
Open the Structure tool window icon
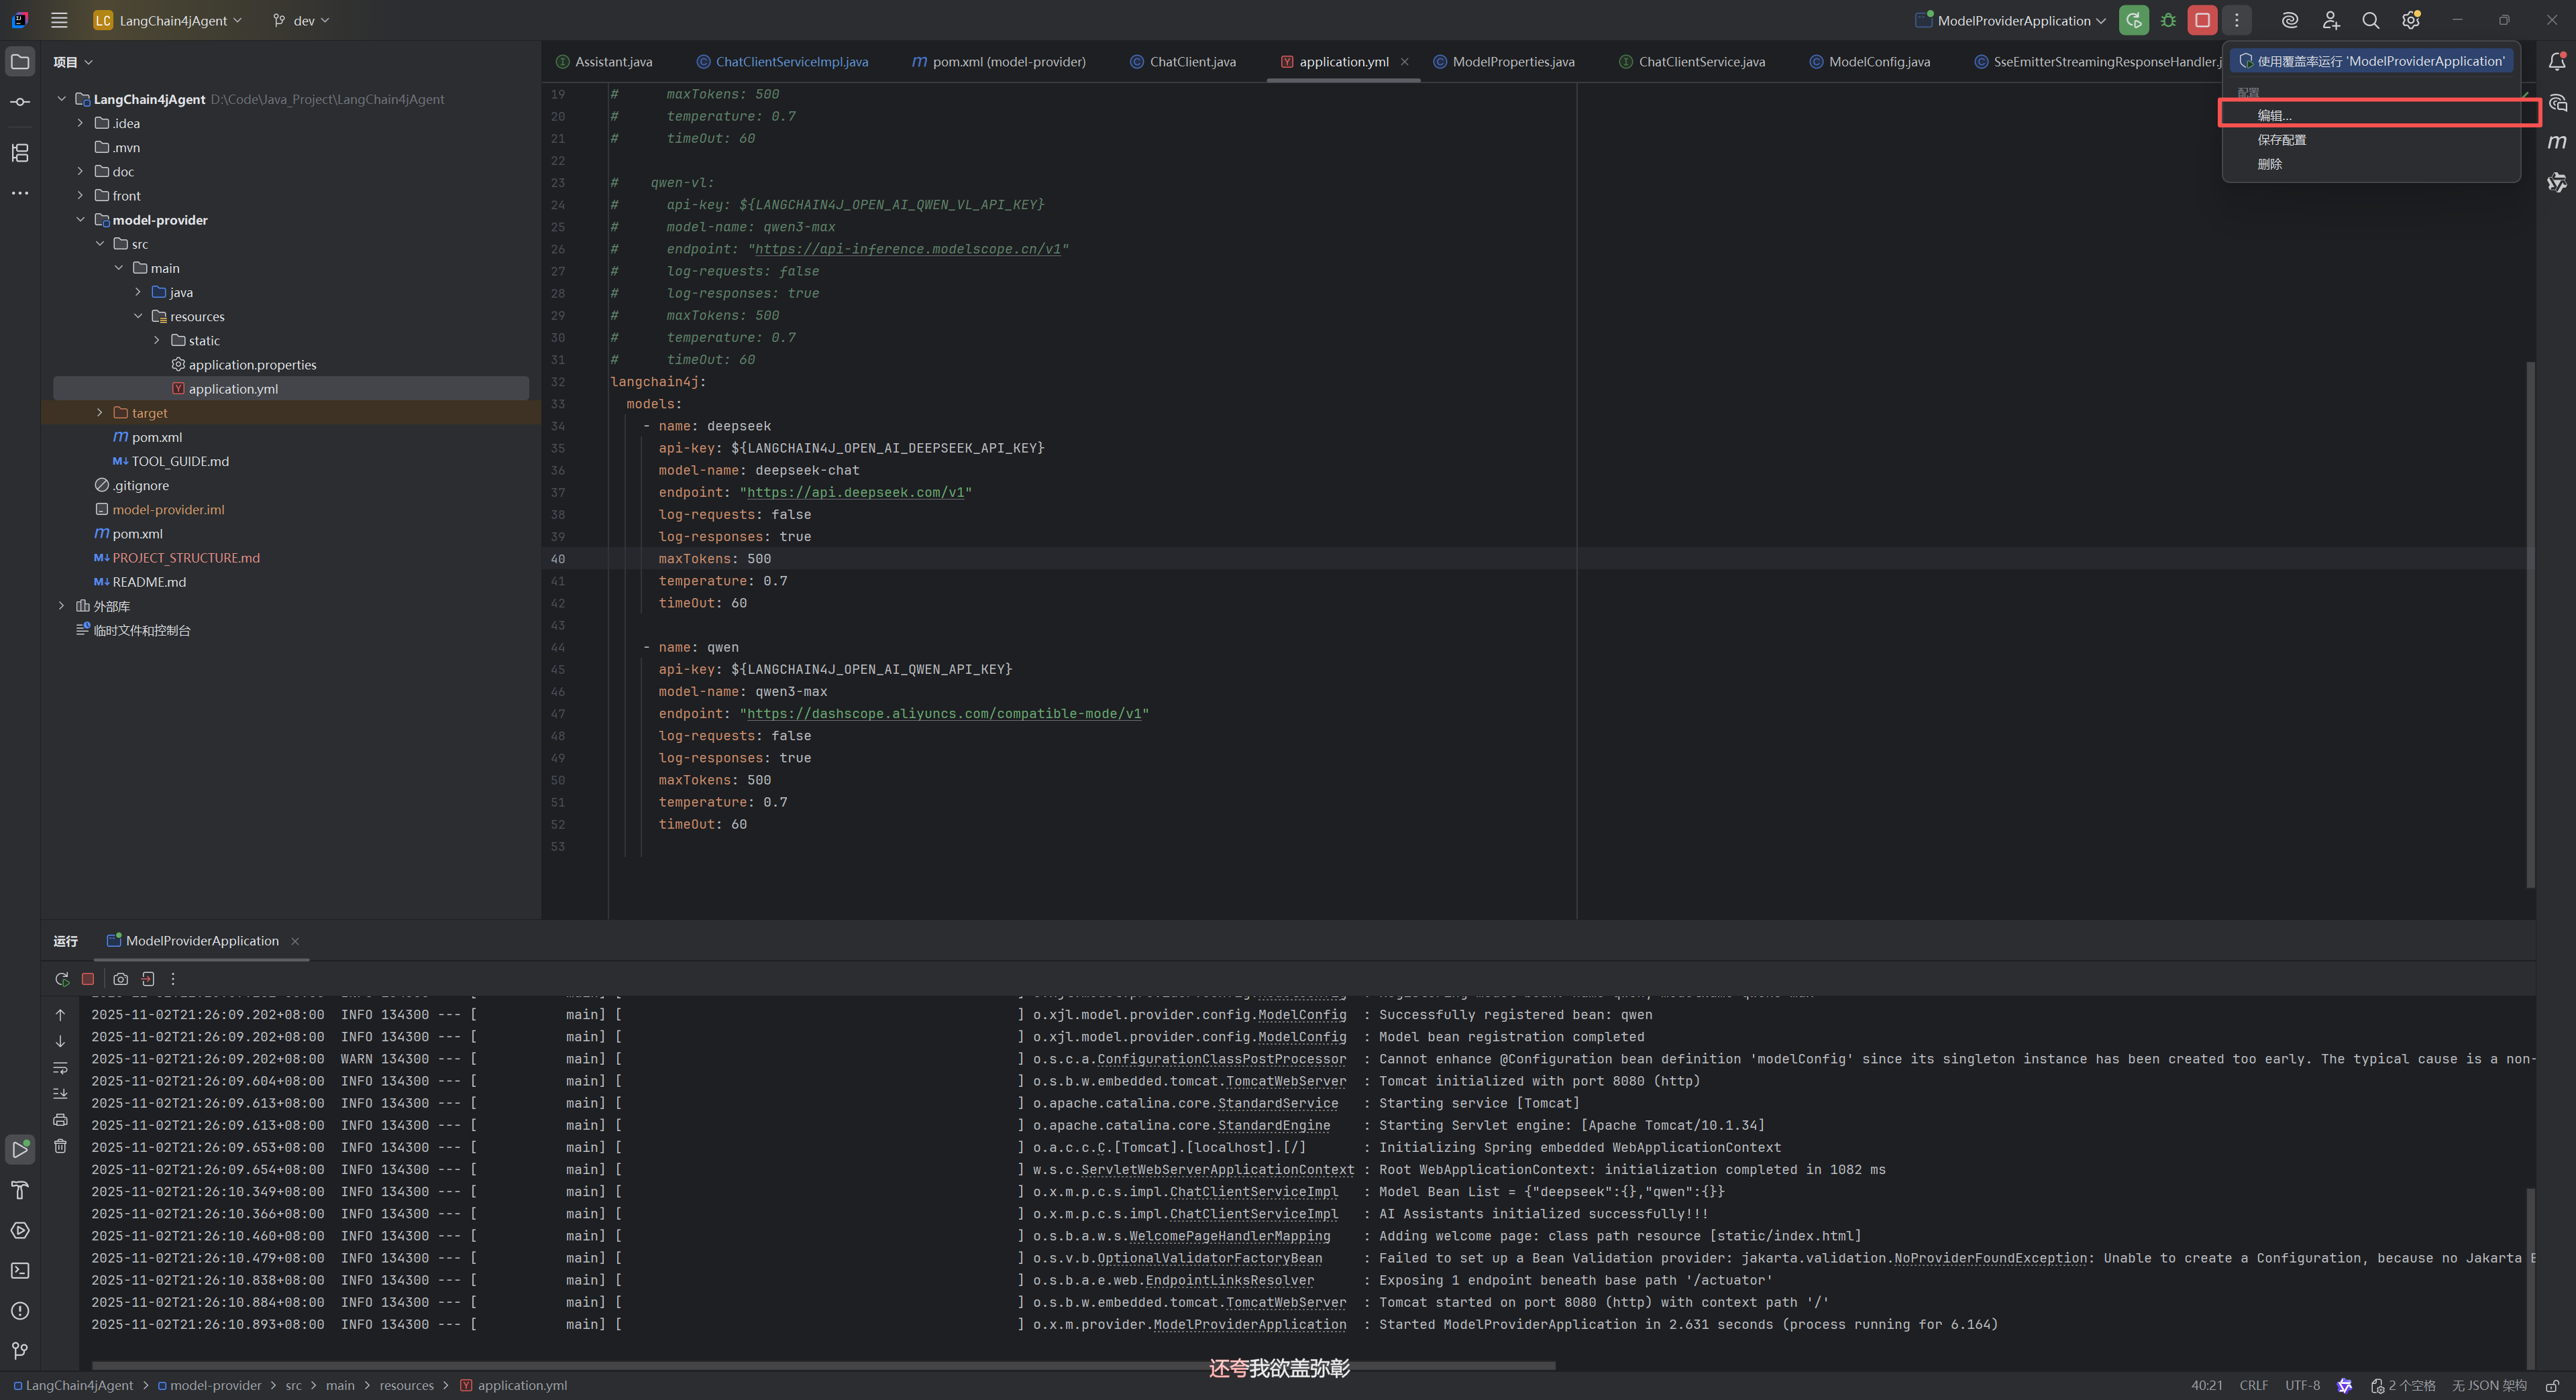(20, 153)
